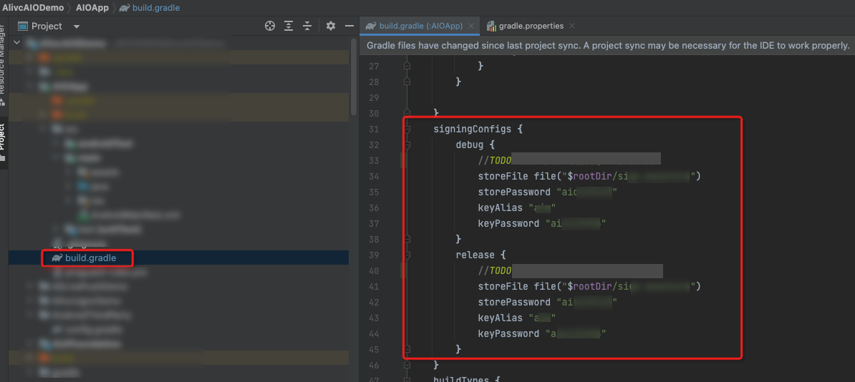Fold the debug block at line 32
The width and height of the screenshot is (855, 382).
[407, 145]
